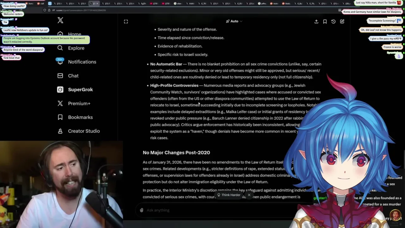Click 'Evidence of rehabilitation.' bullet text

[180, 46]
